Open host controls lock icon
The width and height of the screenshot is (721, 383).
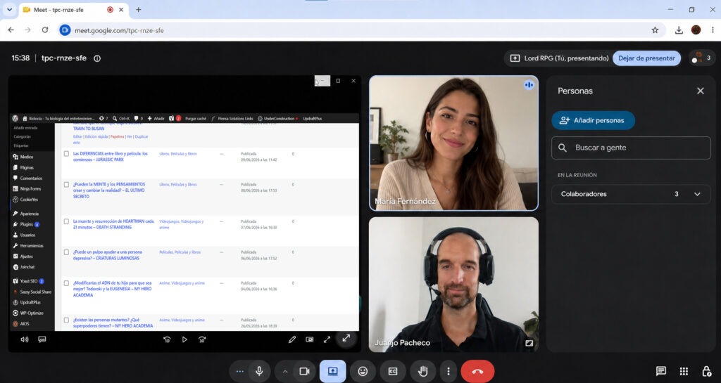(706, 371)
